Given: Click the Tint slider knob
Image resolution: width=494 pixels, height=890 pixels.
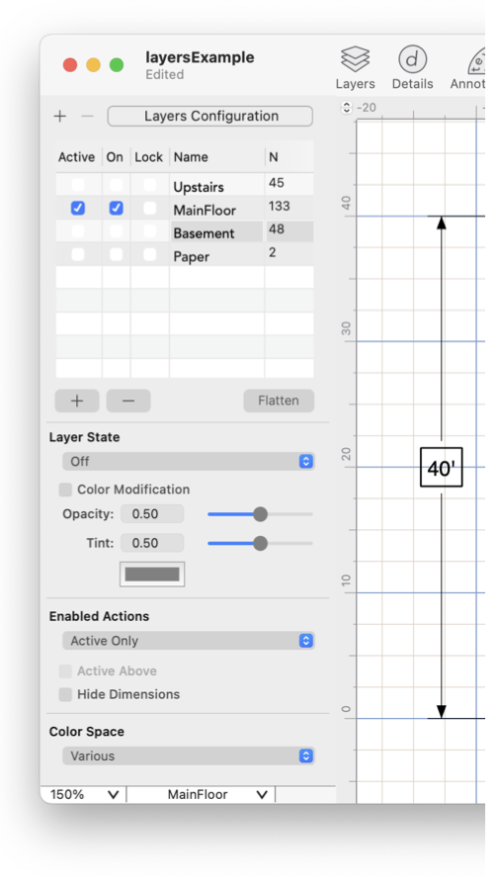Looking at the screenshot, I should (260, 543).
